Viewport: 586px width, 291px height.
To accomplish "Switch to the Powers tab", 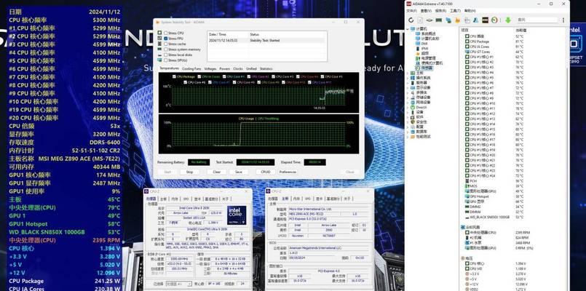I will 225,68.
